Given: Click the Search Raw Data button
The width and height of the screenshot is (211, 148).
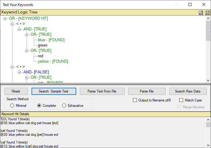Looking at the screenshot, I should pos(188,91).
